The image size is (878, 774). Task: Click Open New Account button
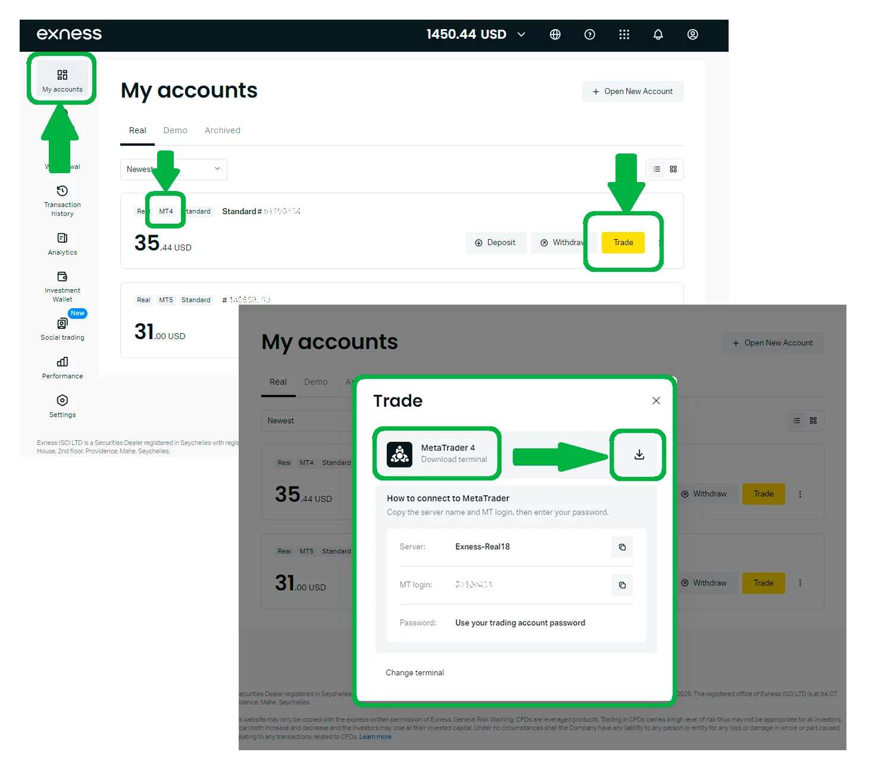632,92
